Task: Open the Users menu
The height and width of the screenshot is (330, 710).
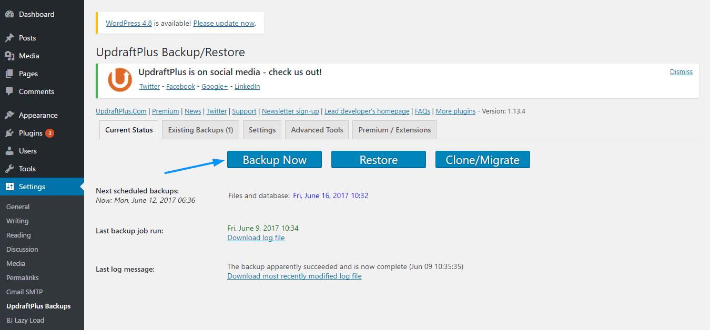Action: tap(42, 151)
